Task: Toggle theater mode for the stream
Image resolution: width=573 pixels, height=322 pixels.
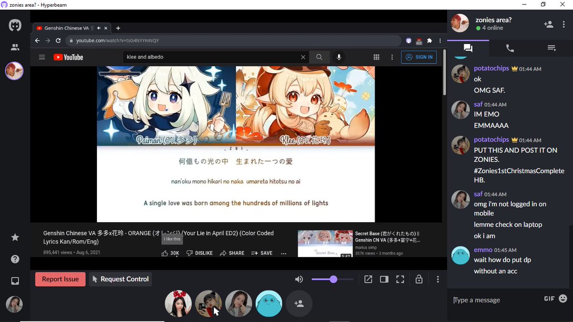Action: coord(384,279)
